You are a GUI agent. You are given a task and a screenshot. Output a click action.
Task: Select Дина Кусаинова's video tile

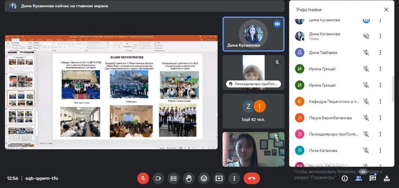(253, 34)
